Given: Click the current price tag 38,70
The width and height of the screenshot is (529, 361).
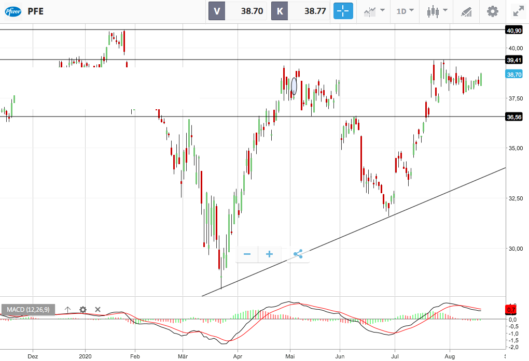Looking at the screenshot, I should (514, 74).
